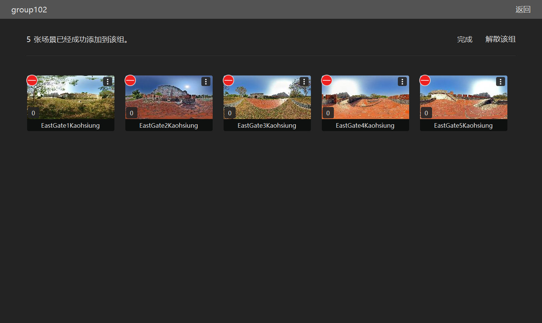Remove EastGate4Kaohsiung scene from the group
542x323 pixels.
(x=327, y=80)
